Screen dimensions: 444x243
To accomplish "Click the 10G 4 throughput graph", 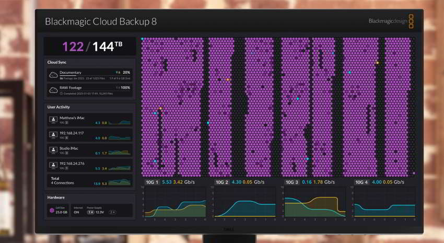I will tap(384, 202).
